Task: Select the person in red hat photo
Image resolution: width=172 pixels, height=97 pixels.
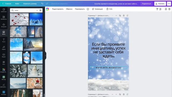Action: click(x=35, y=83)
